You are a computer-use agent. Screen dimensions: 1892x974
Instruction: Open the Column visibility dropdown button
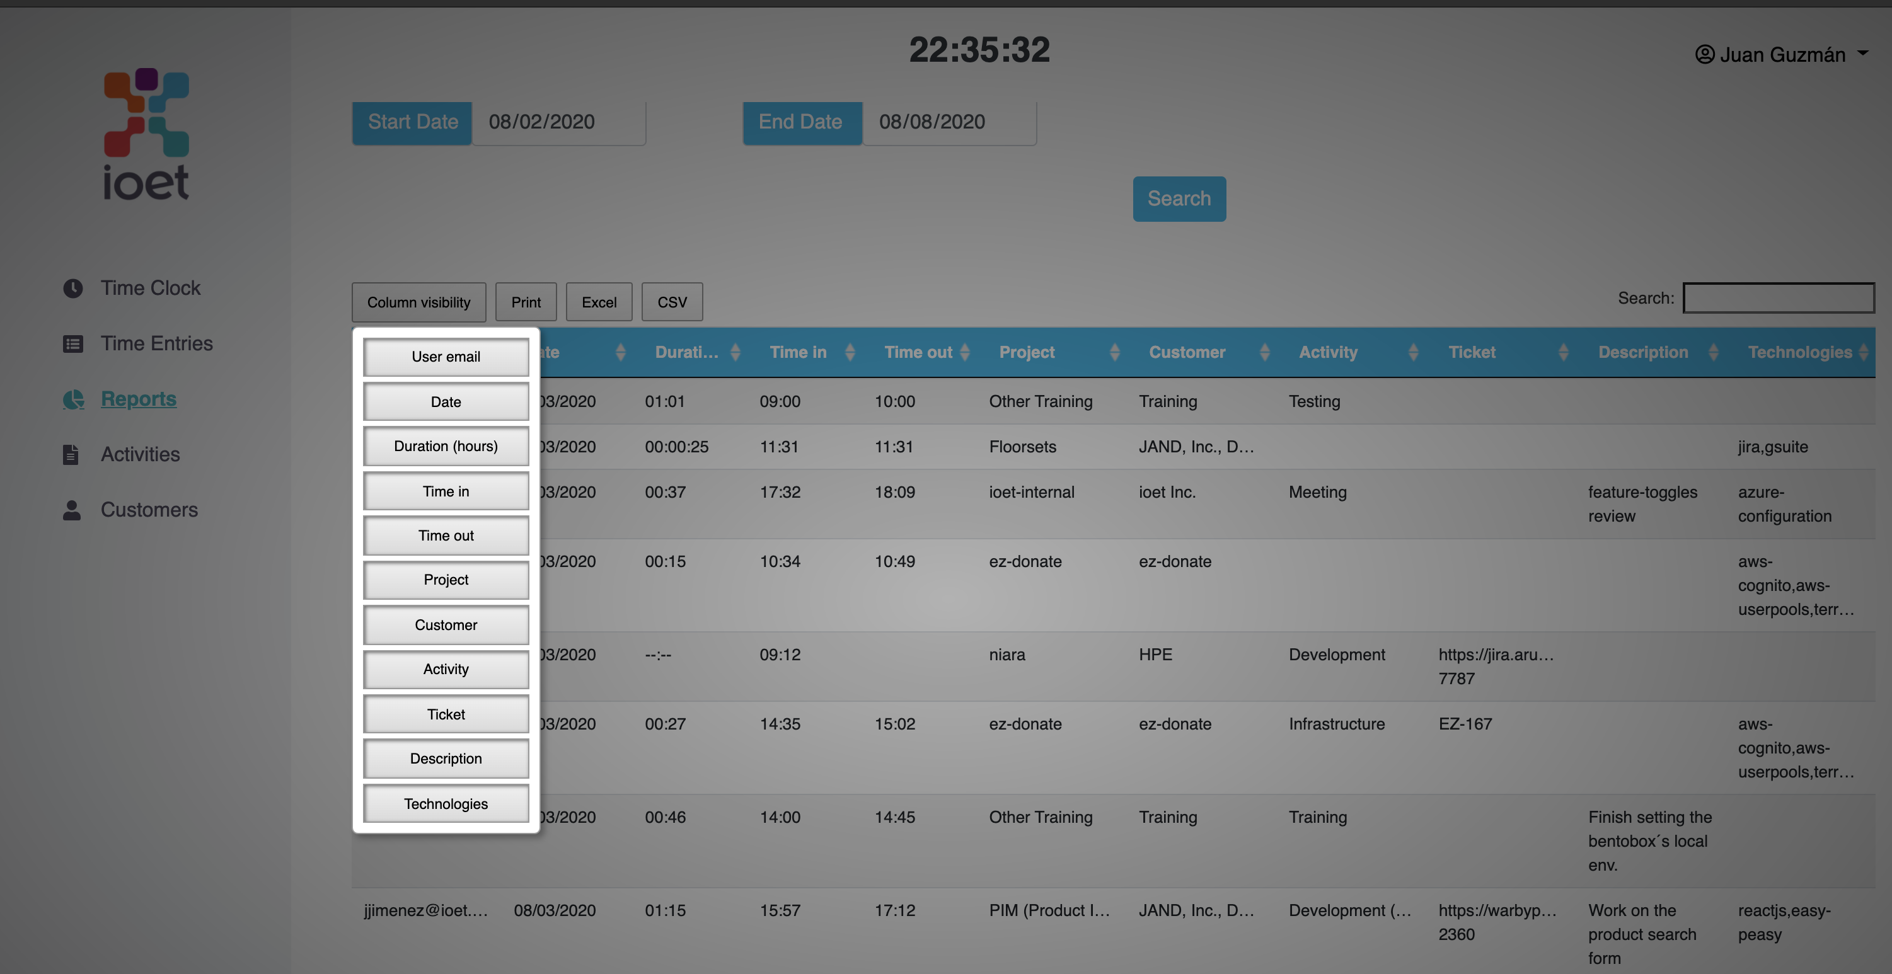(418, 302)
